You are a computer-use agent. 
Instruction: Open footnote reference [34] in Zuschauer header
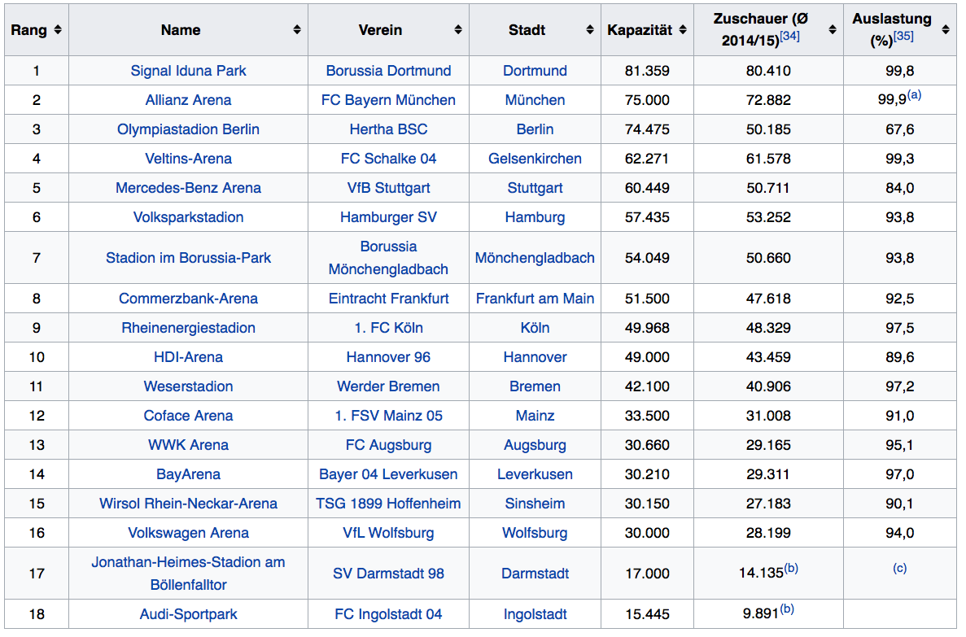789,37
